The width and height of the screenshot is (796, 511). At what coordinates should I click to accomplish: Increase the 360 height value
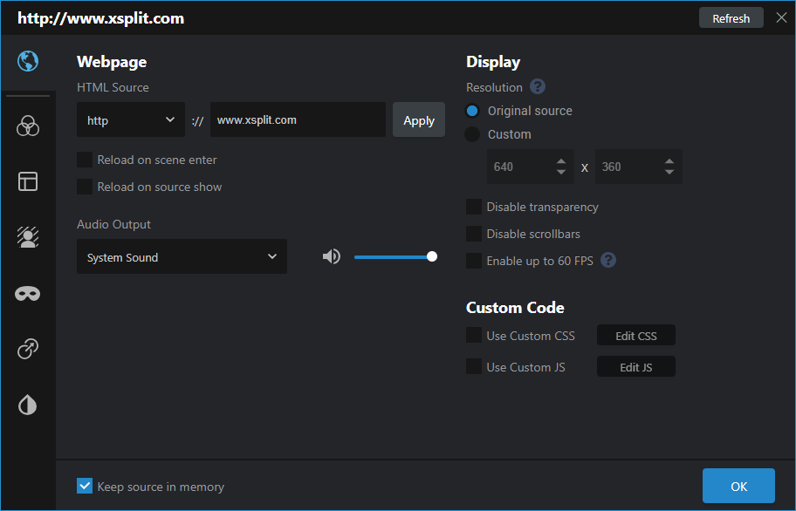669,161
